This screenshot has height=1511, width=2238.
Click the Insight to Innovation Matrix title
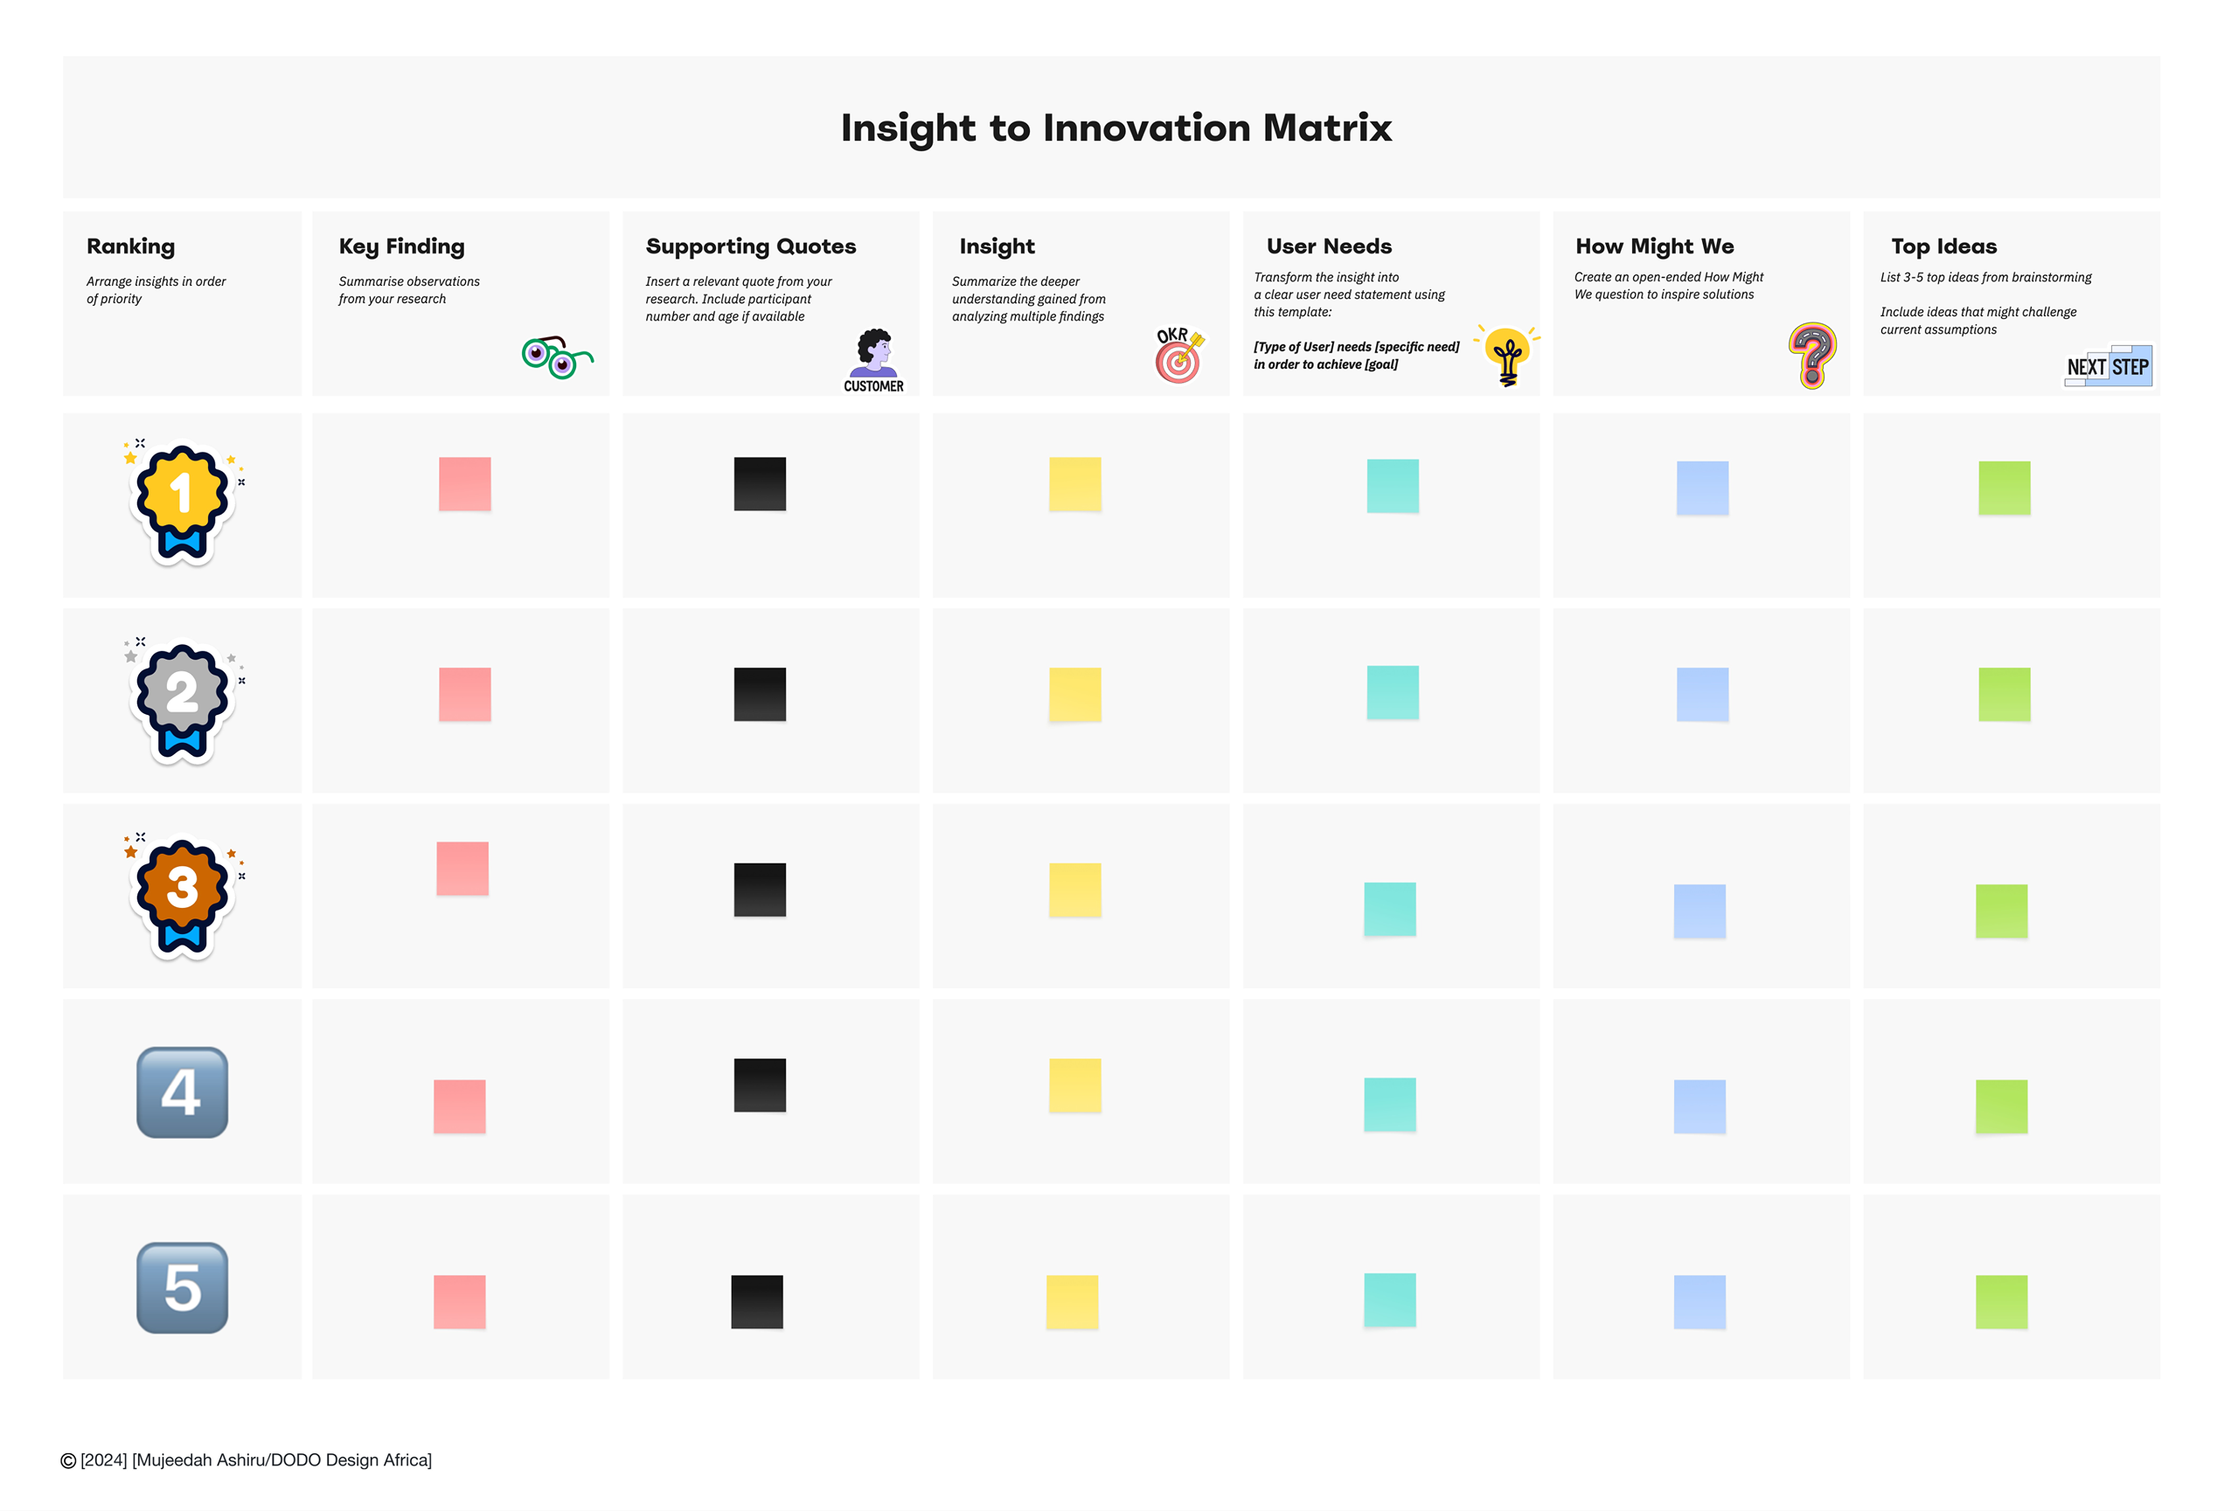(1116, 128)
